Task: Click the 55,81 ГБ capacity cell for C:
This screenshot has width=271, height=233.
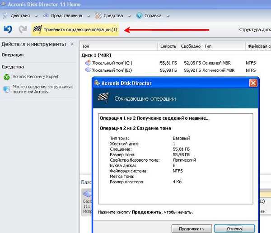Action: pos(168,63)
